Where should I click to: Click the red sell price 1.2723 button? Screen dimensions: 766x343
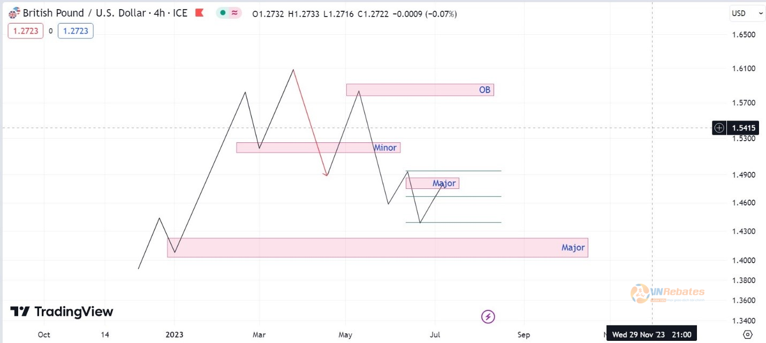point(25,31)
